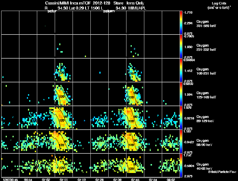Screen dimensions: 238x181
Task: Open the 46-68 keV image at 07:28
Action: 99,165
